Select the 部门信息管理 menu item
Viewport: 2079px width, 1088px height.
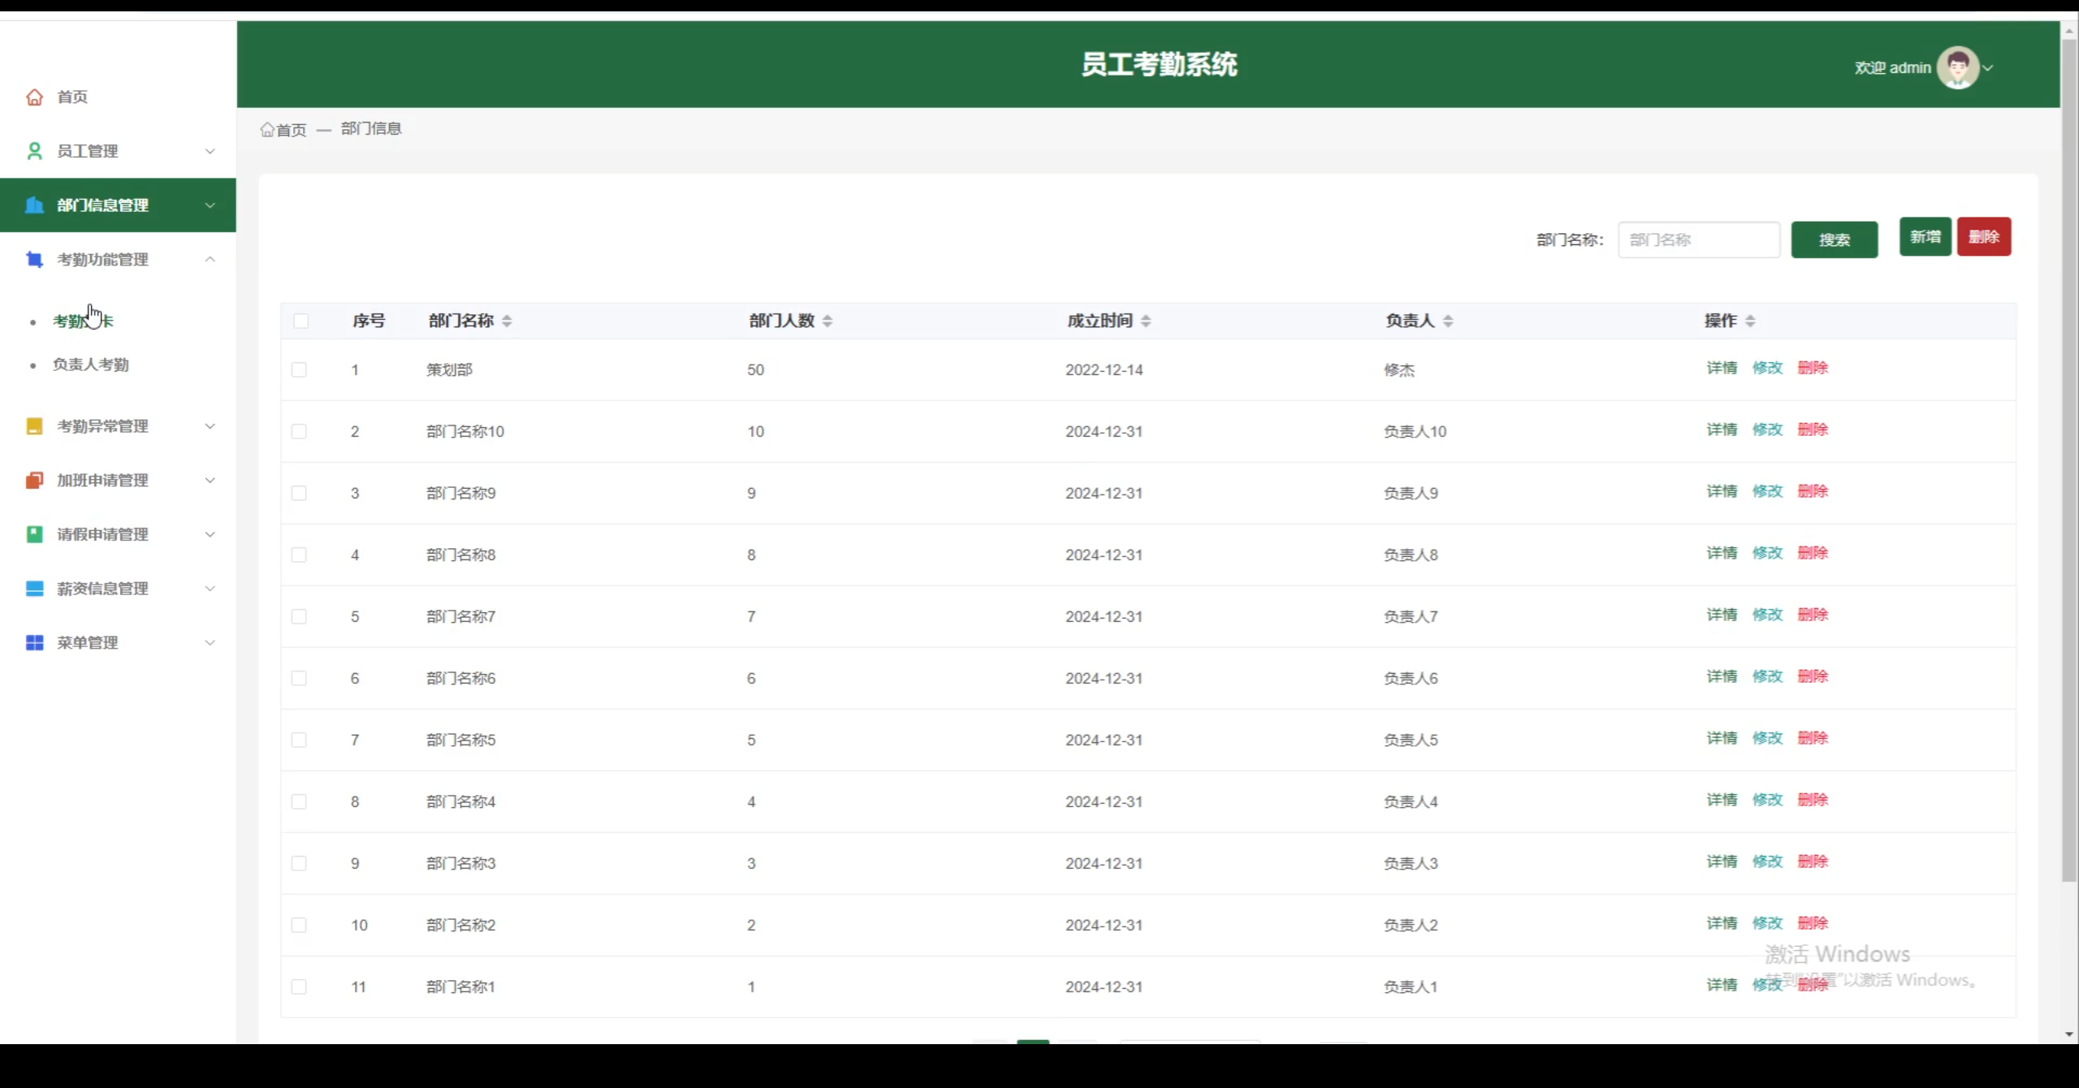[x=102, y=205]
